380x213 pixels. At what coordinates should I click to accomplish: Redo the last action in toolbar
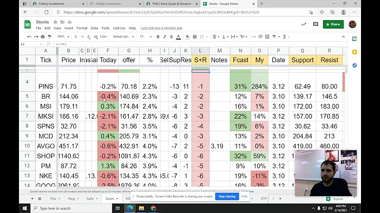(x=36, y=37)
